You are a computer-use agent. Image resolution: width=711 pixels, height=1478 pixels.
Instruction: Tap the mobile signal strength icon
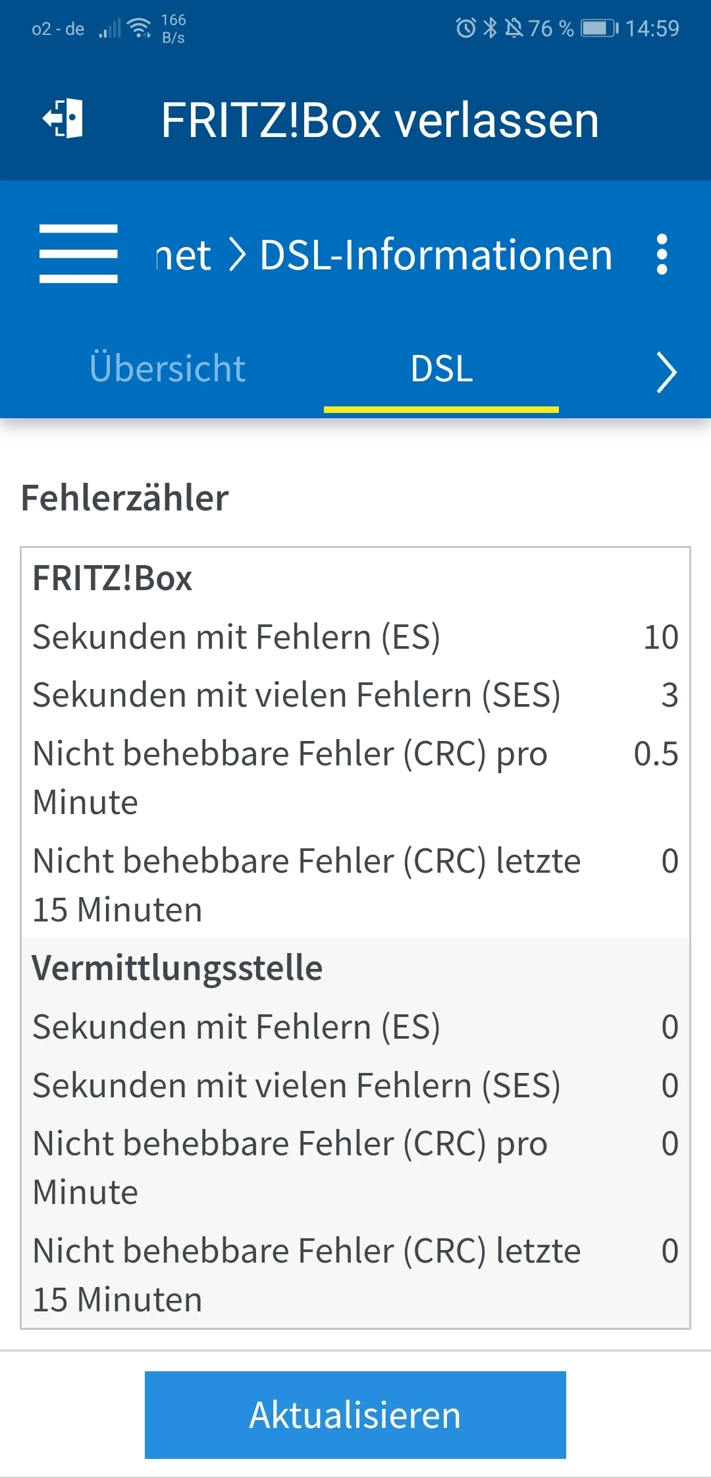pyautogui.click(x=110, y=29)
